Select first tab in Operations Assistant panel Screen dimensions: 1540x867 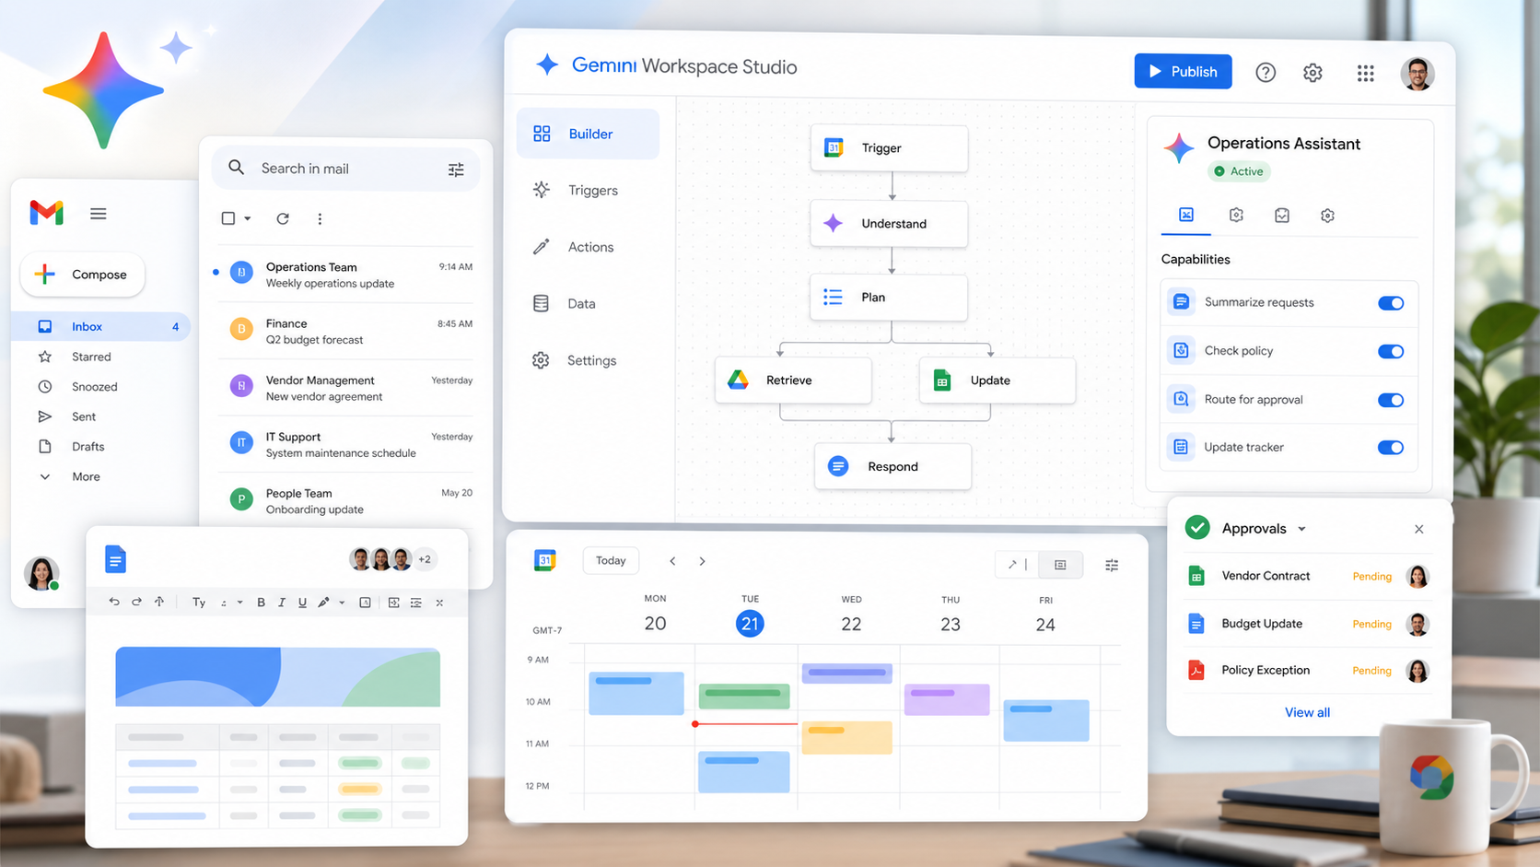point(1186,215)
